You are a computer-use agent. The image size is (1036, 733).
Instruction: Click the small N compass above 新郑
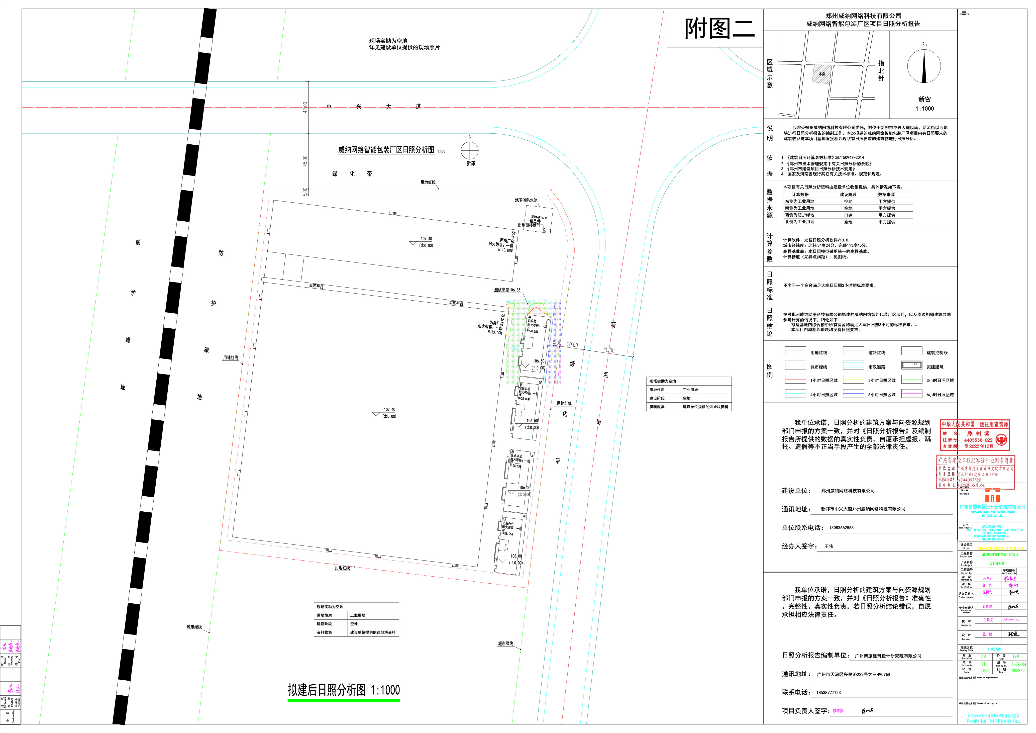[x=470, y=150]
